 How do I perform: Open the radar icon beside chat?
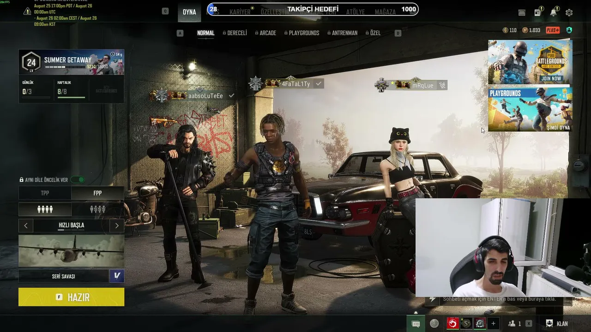click(x=434, y=324)
